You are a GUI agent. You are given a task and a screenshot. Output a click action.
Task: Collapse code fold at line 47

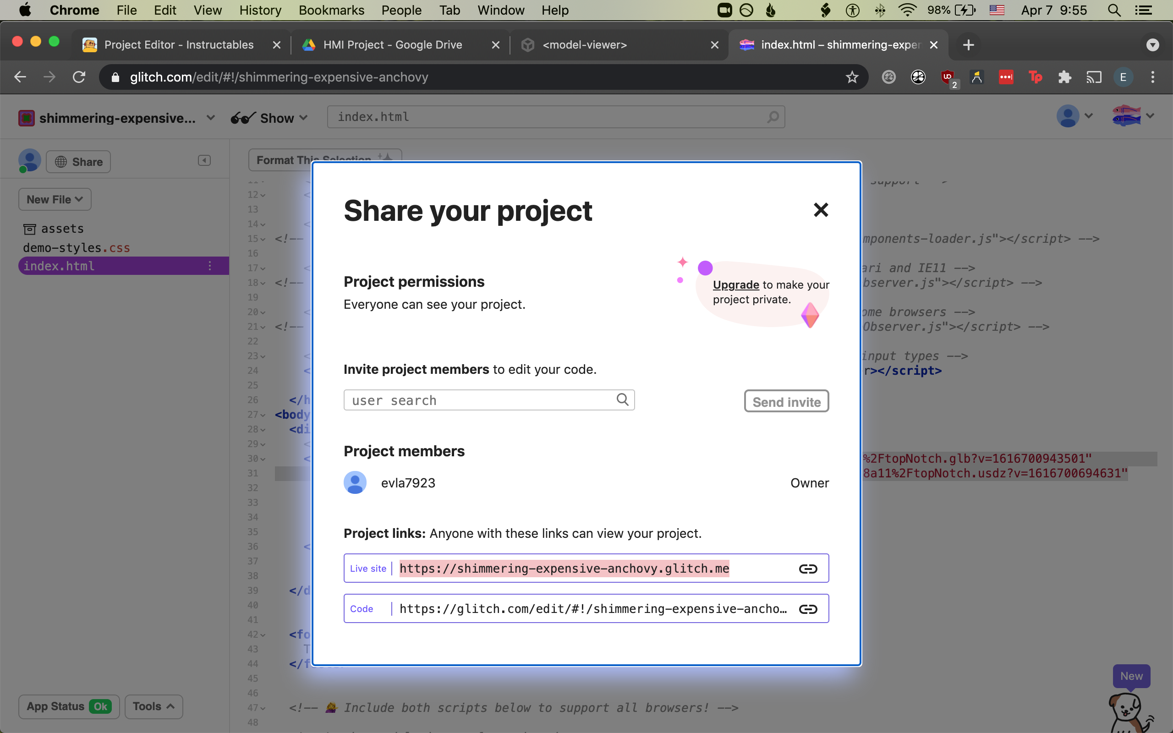263,708
